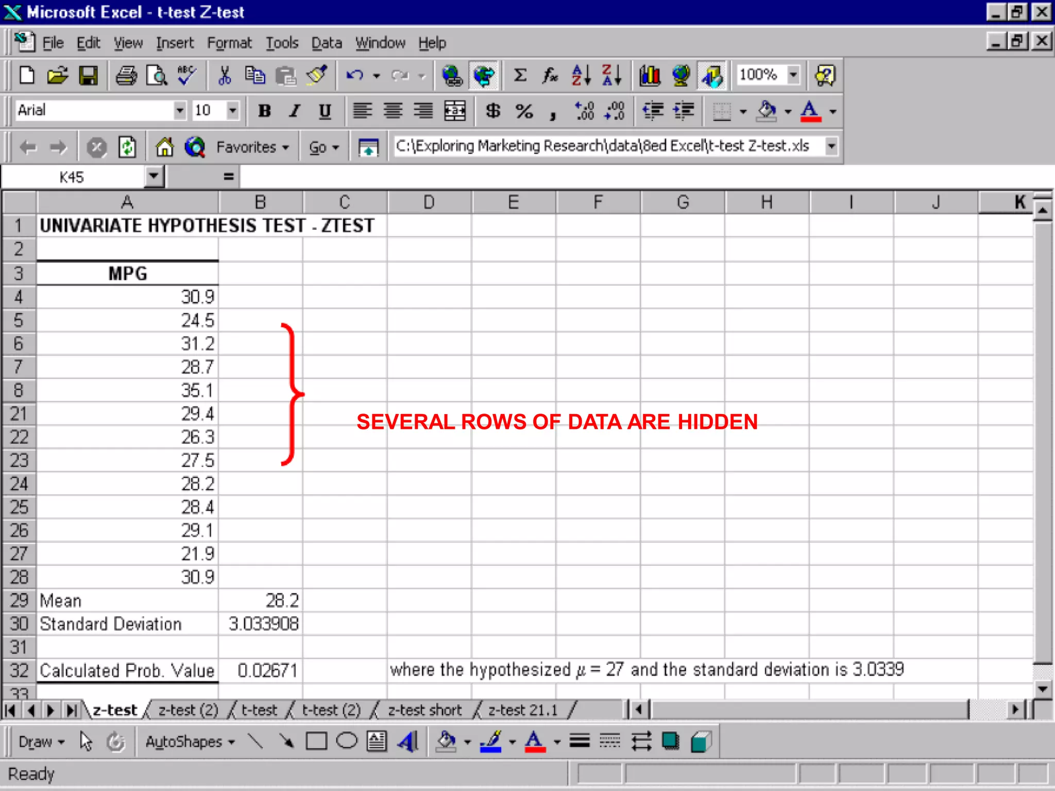The width and height of the screenshot is (1055, 791).
Task: Toggle Align Left
Action: [363, 111]
